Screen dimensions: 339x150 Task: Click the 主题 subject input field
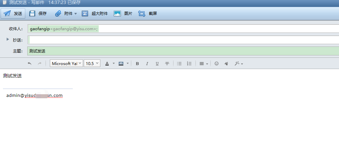click(183, 51)
